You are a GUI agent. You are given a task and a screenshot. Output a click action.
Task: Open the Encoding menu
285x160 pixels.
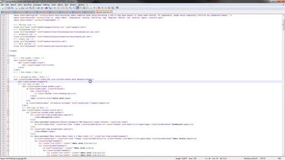point(28,5)
